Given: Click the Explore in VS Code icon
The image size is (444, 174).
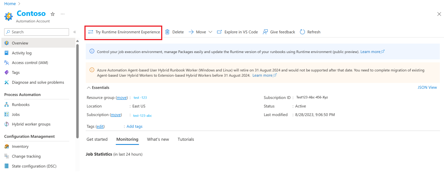Looking at the screenshot, I should [x=219, y=32].
